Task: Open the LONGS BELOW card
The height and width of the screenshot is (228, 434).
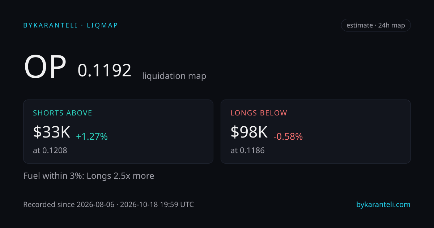Action: 316,131
